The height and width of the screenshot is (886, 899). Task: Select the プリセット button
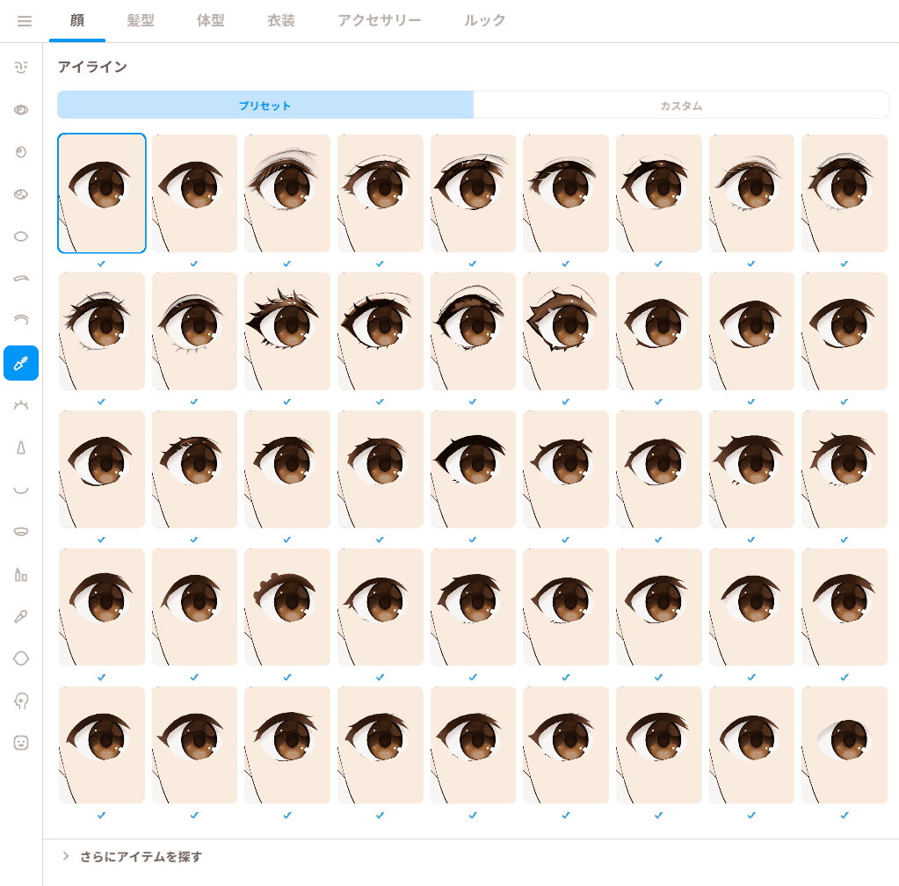coord(265,105)
